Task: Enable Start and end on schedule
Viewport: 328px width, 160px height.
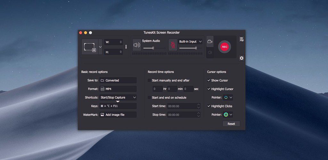Action: (149, 98)
